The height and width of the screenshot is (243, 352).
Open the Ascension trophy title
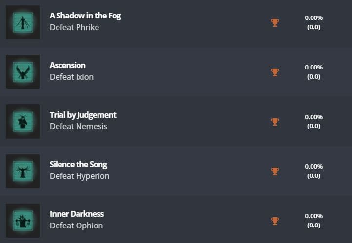67,65
